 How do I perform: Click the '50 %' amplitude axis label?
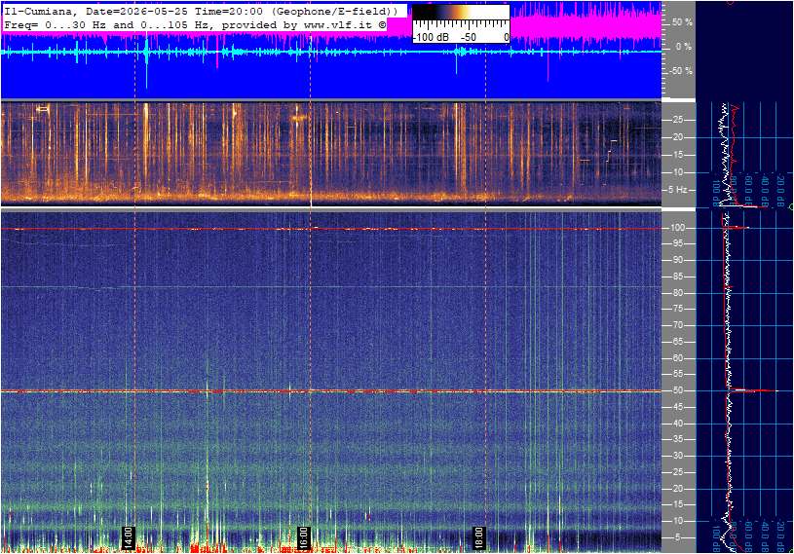coord(682,22)
